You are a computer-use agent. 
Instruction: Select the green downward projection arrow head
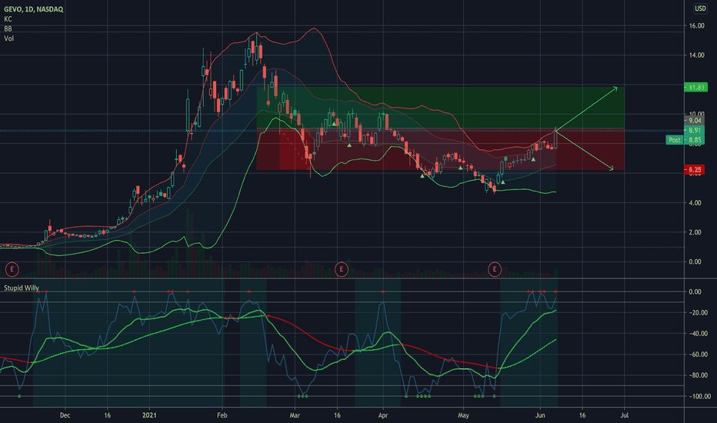[611, 168]
